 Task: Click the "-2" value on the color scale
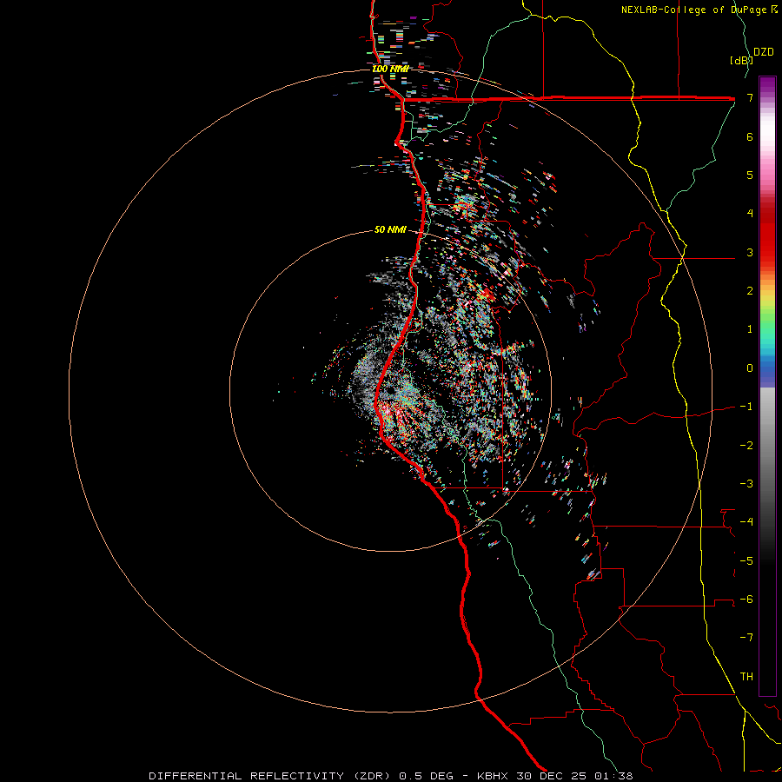point(746,446)
